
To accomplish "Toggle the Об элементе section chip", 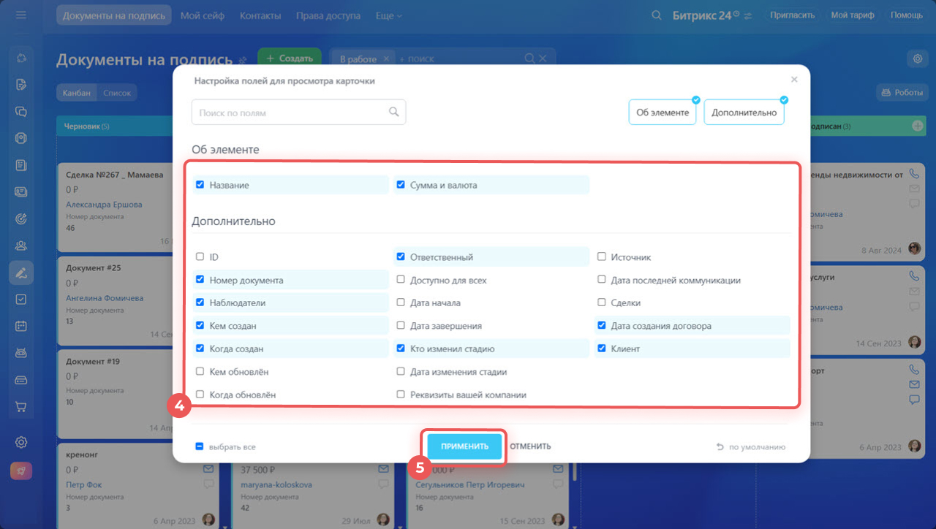I will pos(663,113).
